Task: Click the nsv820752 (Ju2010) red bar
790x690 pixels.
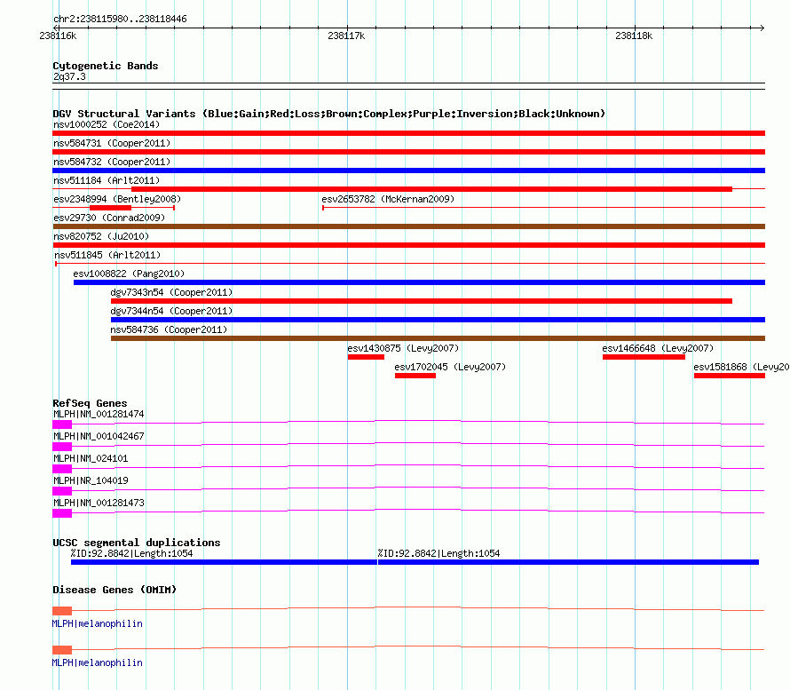Action: point(408,245)
